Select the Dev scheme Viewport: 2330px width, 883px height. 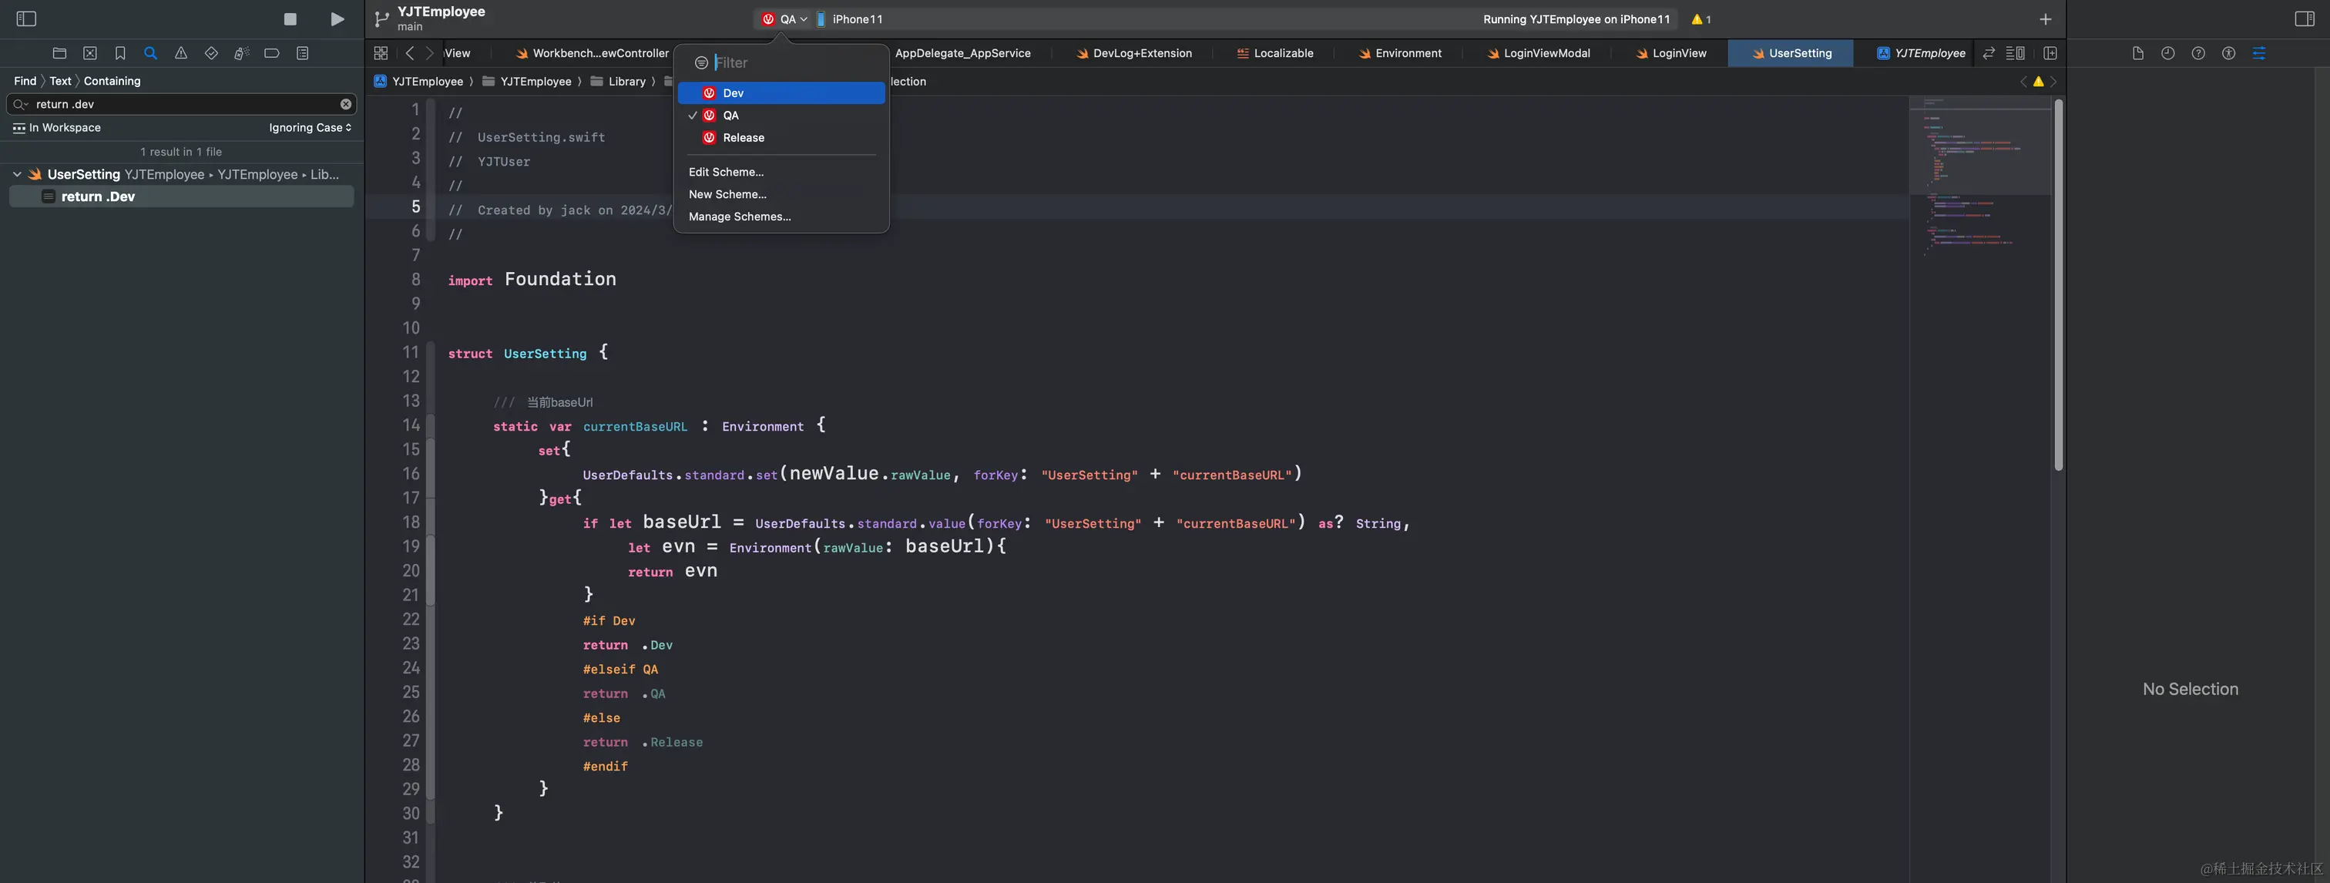pyautogui.click(x=733, y=93)
